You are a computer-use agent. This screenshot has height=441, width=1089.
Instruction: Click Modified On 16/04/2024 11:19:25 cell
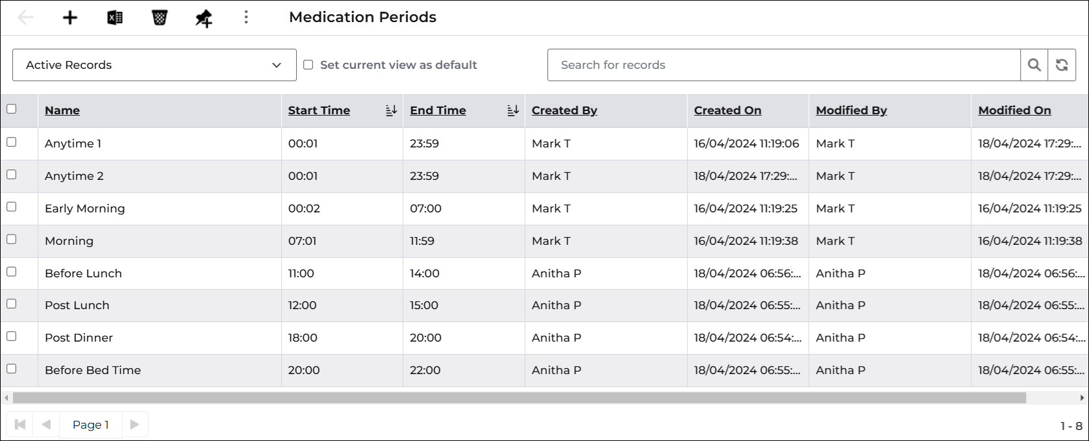[x=1030, y=208]
